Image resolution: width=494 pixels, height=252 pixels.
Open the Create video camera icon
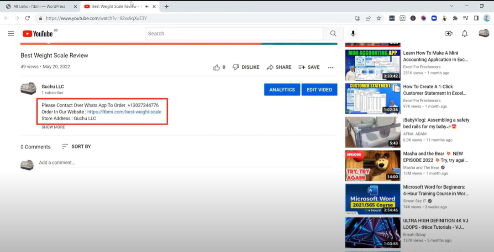(449, 33)
